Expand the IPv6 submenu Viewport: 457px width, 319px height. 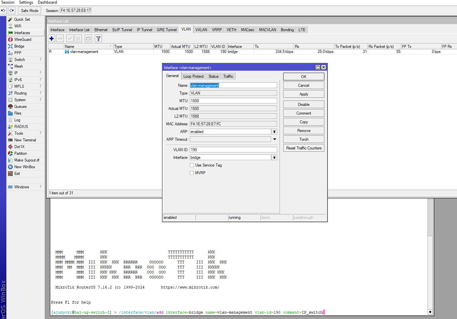click(41, 79)
